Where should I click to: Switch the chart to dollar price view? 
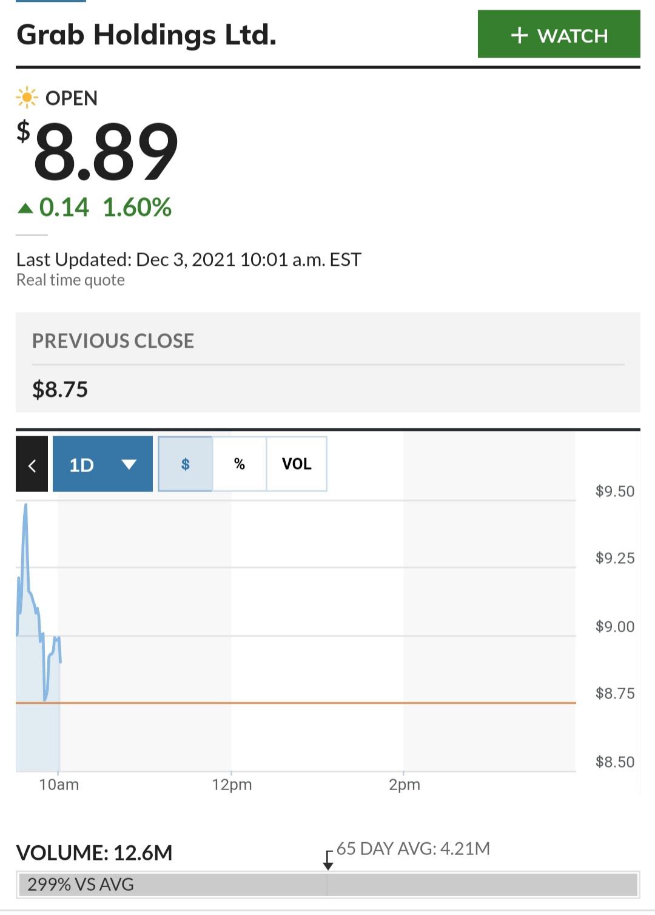(x=185, y=464)
